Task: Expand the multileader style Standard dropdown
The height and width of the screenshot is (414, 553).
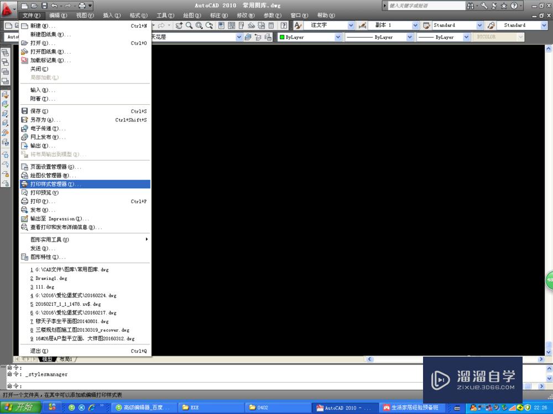Action: [x=544, y=25]
